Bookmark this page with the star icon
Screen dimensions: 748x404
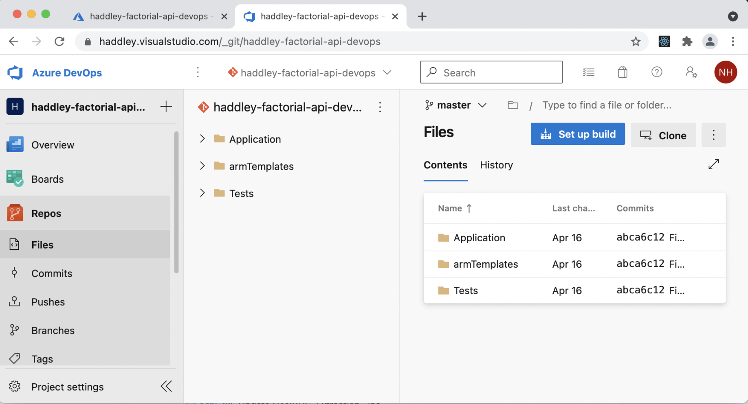636,41
